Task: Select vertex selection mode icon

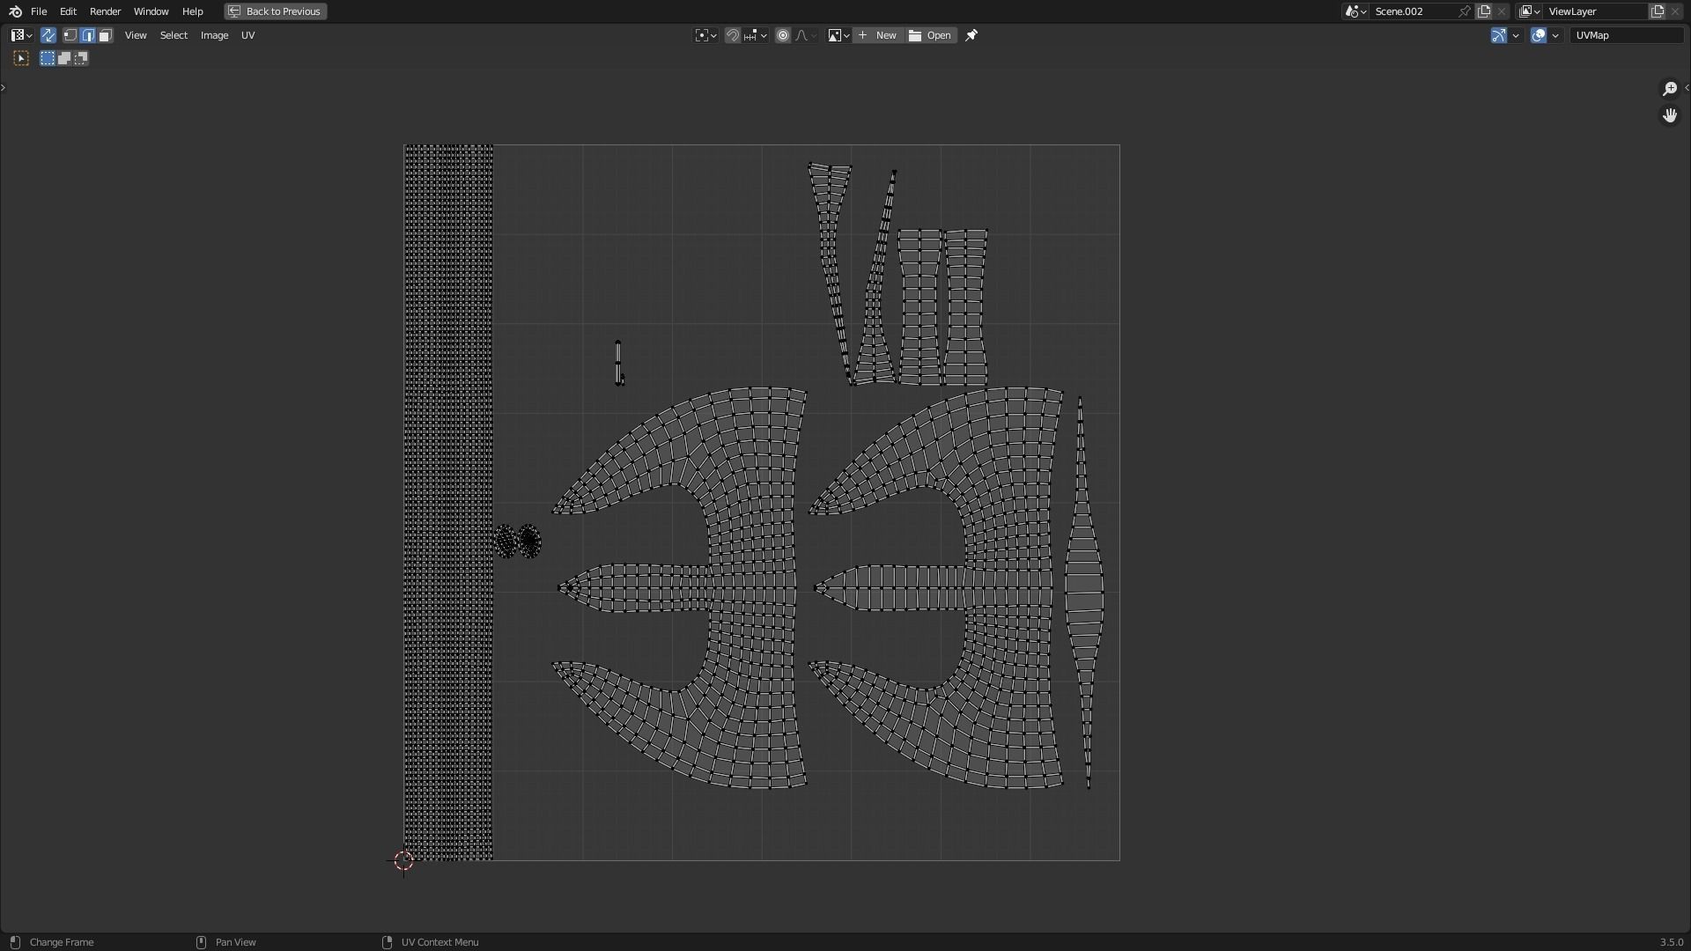Action: point(70,35)
